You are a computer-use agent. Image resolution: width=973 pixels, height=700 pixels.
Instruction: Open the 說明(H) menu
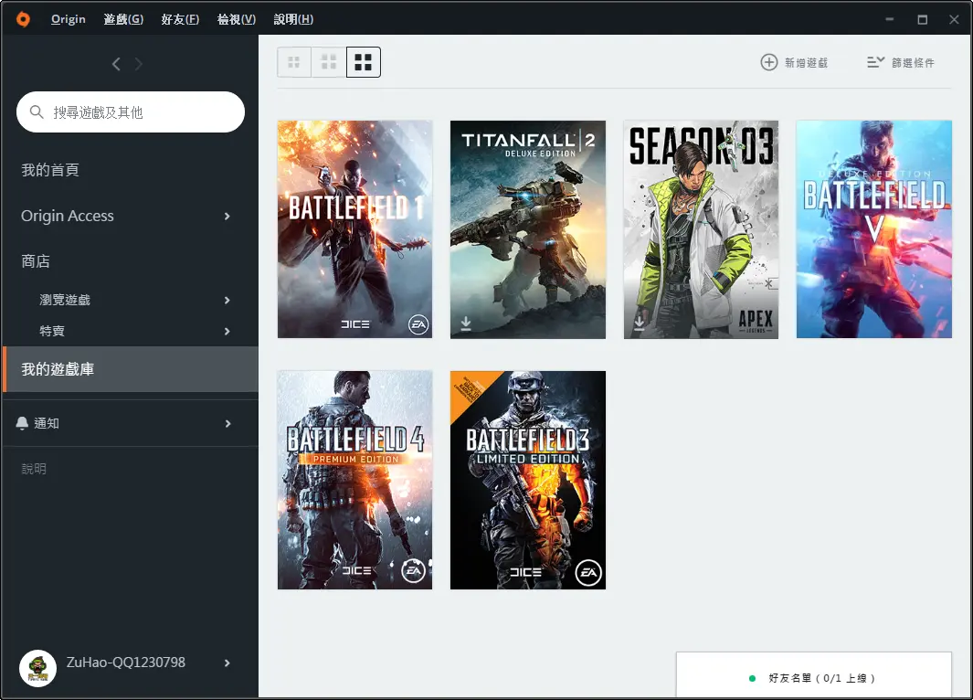pos(293,19)
